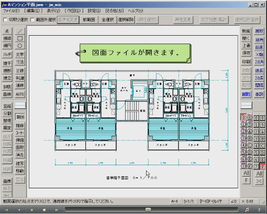Open the ファイル(F) menu
Viewport: 267px width, 214px height.
click(11, 11)
